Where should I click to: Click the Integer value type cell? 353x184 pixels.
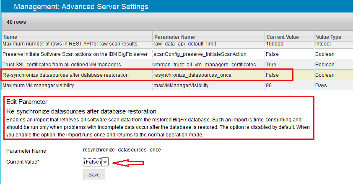click(x=323, y=44)
